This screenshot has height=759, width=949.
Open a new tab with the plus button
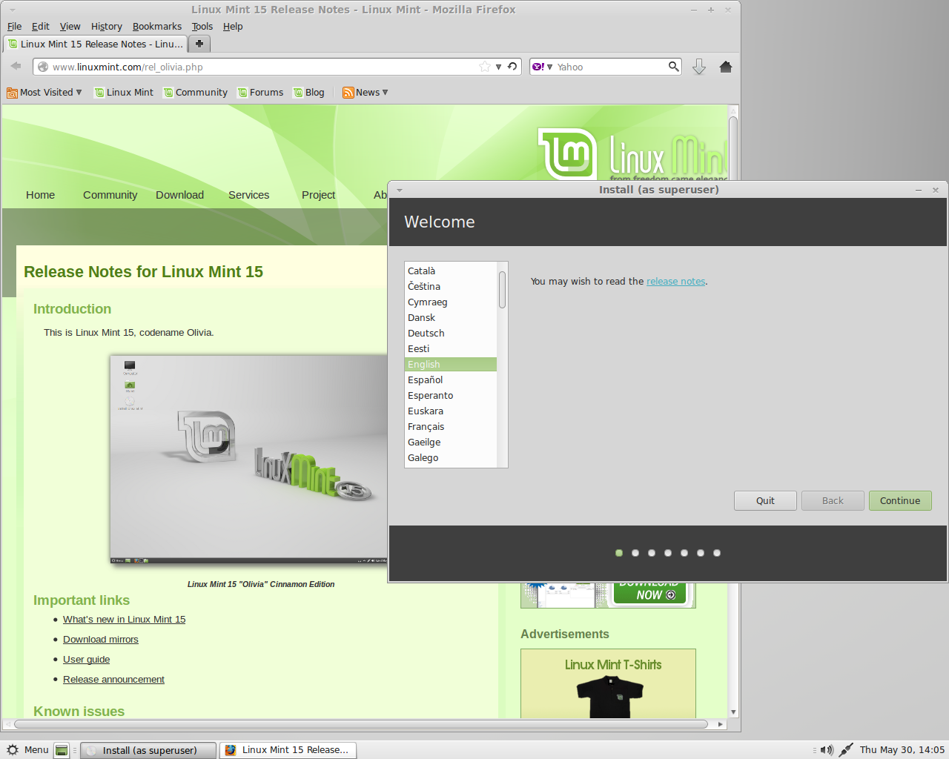coord(199,44)
